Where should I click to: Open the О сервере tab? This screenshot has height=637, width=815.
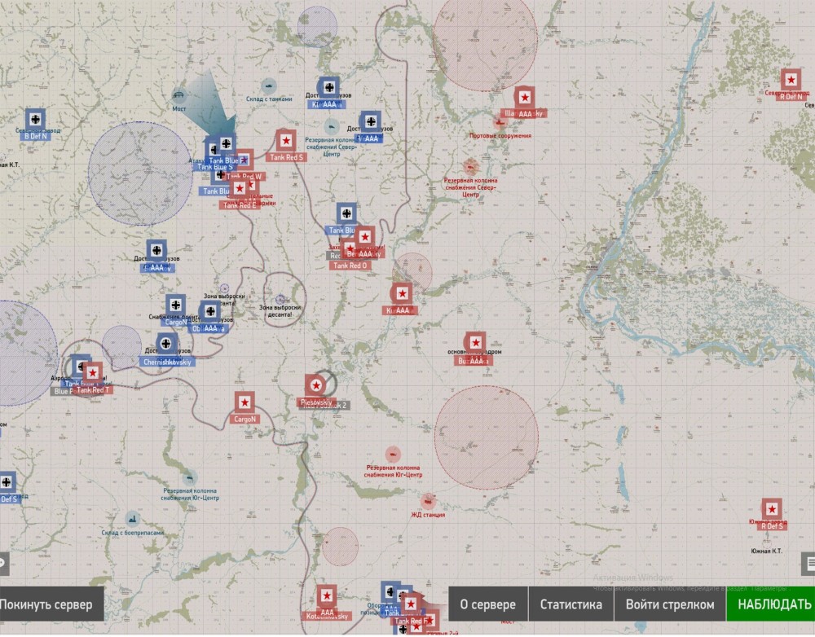[488, 604]
